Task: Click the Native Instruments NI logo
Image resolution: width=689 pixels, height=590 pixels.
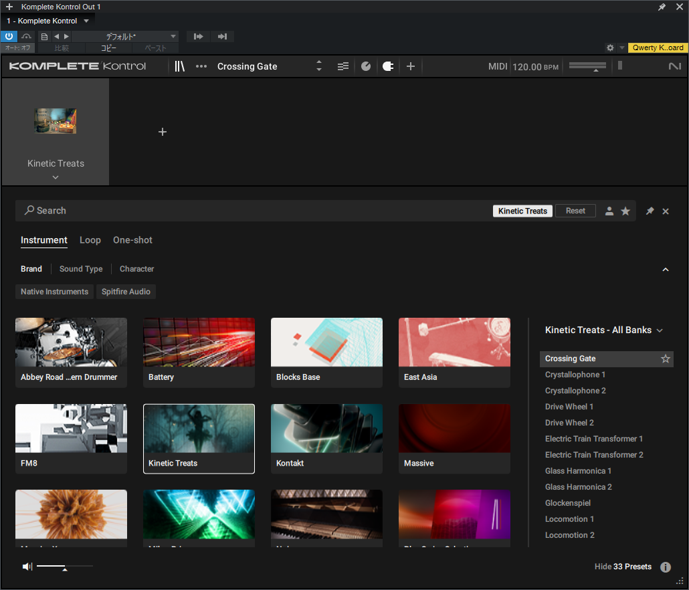Action: click(674, 66)
